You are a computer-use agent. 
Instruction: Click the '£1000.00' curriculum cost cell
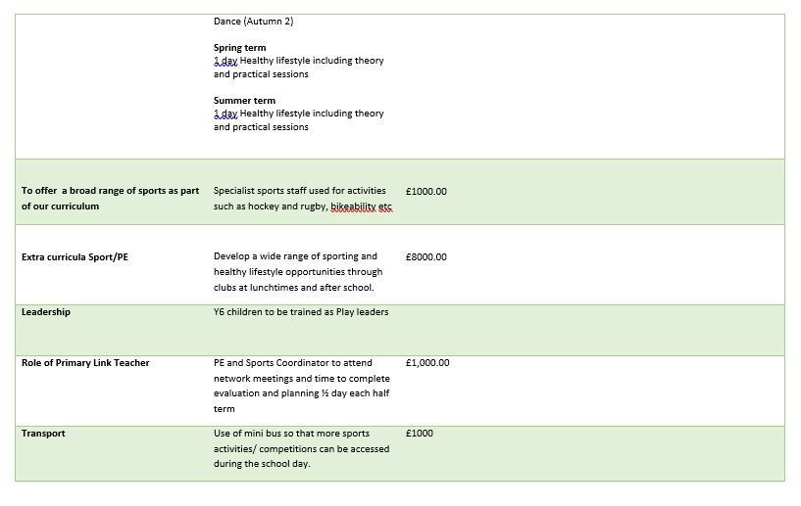[426, 192]
